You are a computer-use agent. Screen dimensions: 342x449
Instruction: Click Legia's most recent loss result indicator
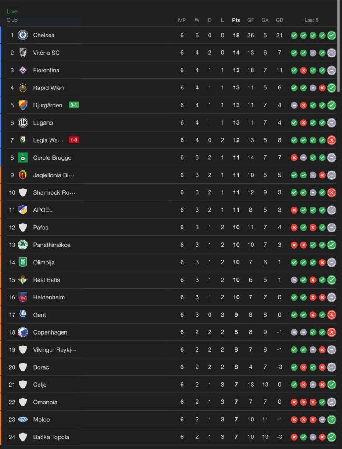pyautogui.click(x=331, y=140)
